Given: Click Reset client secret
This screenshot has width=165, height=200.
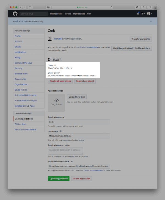Looking at the screenshot, I should click(x=85, y=81).
